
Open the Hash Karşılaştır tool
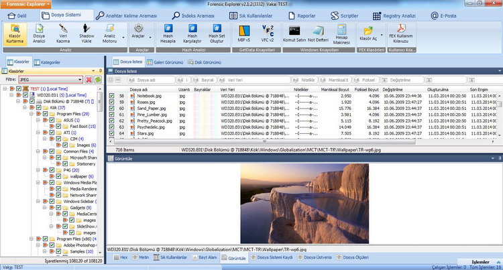[192, 34]
